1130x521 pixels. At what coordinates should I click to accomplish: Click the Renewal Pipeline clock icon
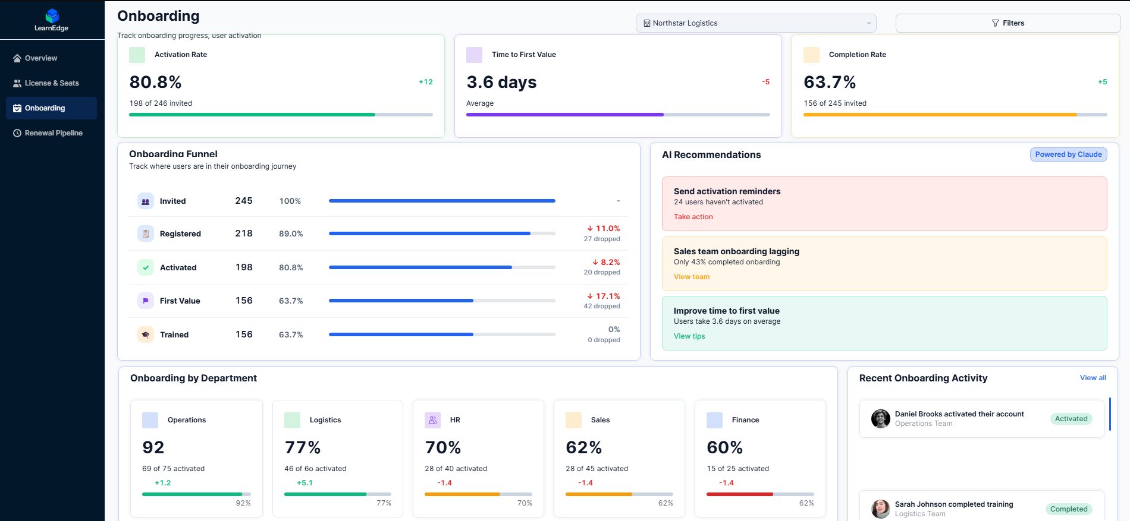17,133
